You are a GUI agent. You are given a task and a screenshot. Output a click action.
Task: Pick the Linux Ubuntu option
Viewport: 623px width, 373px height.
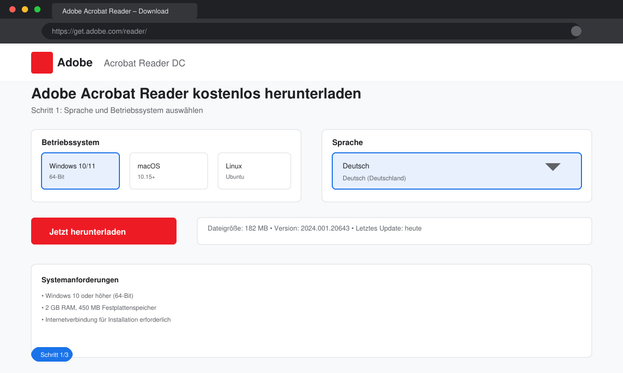[x=254, y=171]
